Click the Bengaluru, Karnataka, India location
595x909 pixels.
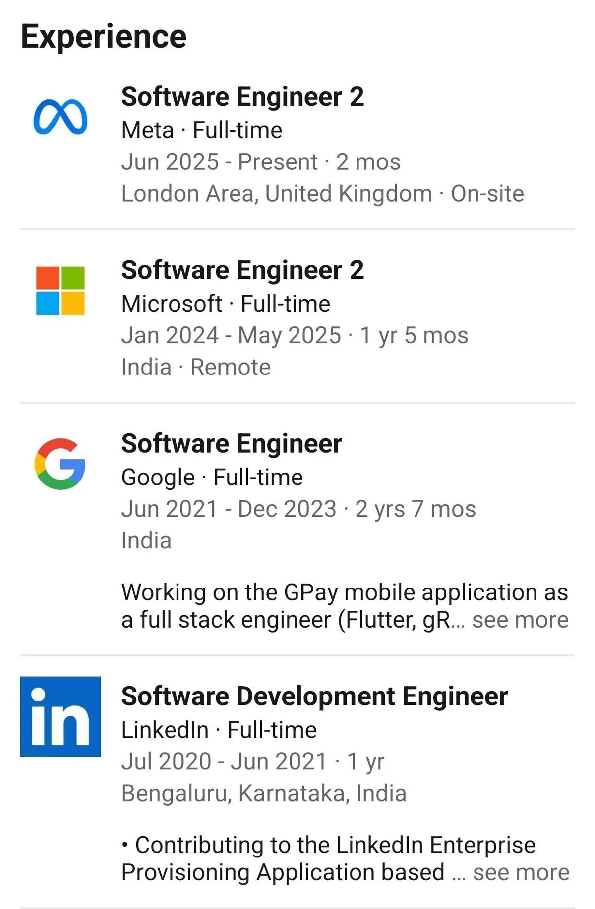(x=264, y=793)
